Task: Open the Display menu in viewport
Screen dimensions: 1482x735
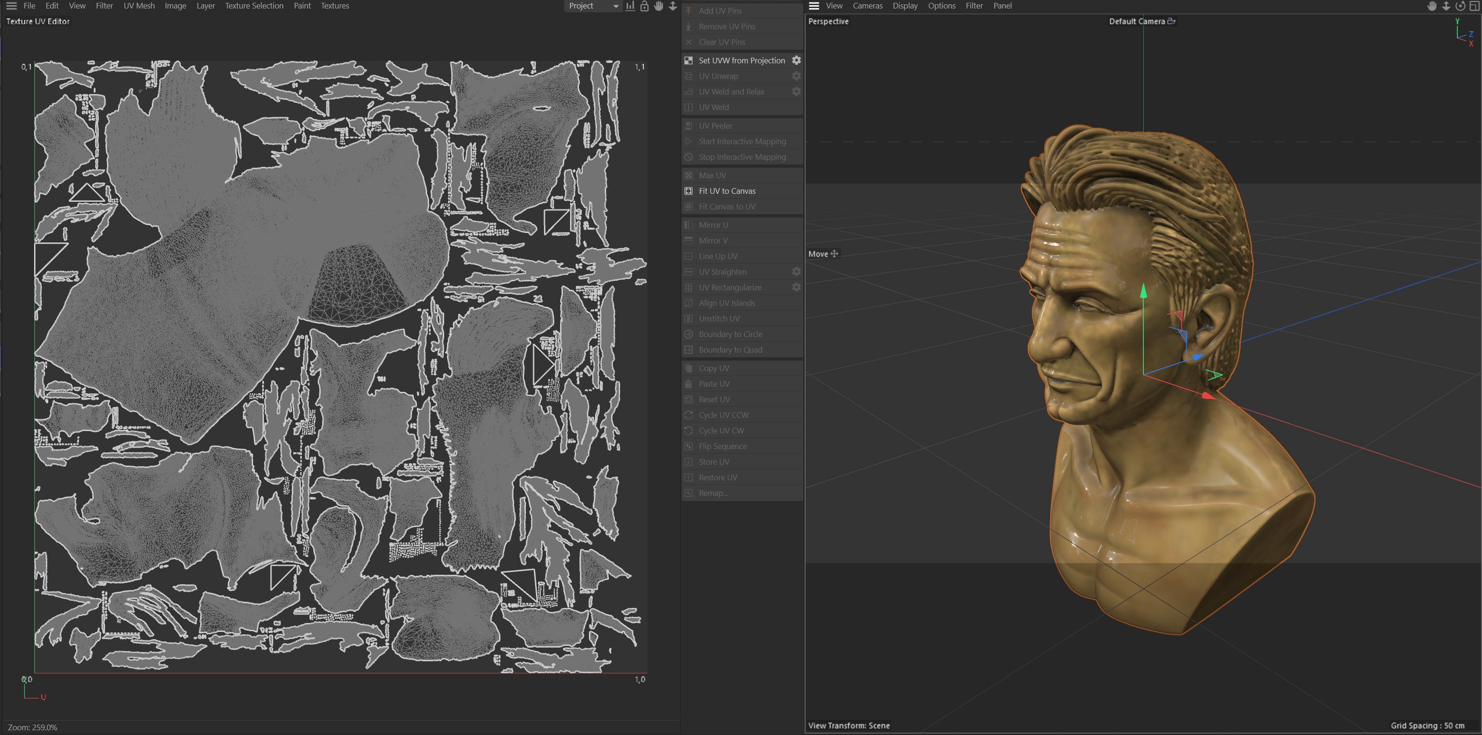Action: [x=904, y=6]
